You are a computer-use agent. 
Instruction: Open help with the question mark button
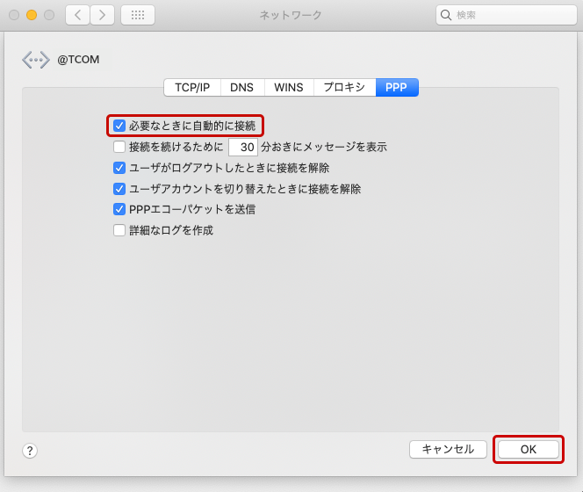(30, 451)
